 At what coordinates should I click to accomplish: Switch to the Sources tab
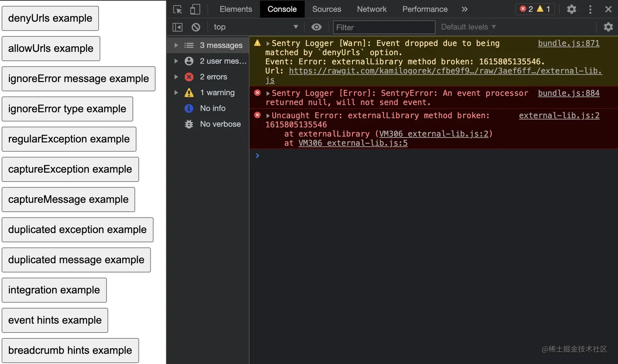pos(327,9)
